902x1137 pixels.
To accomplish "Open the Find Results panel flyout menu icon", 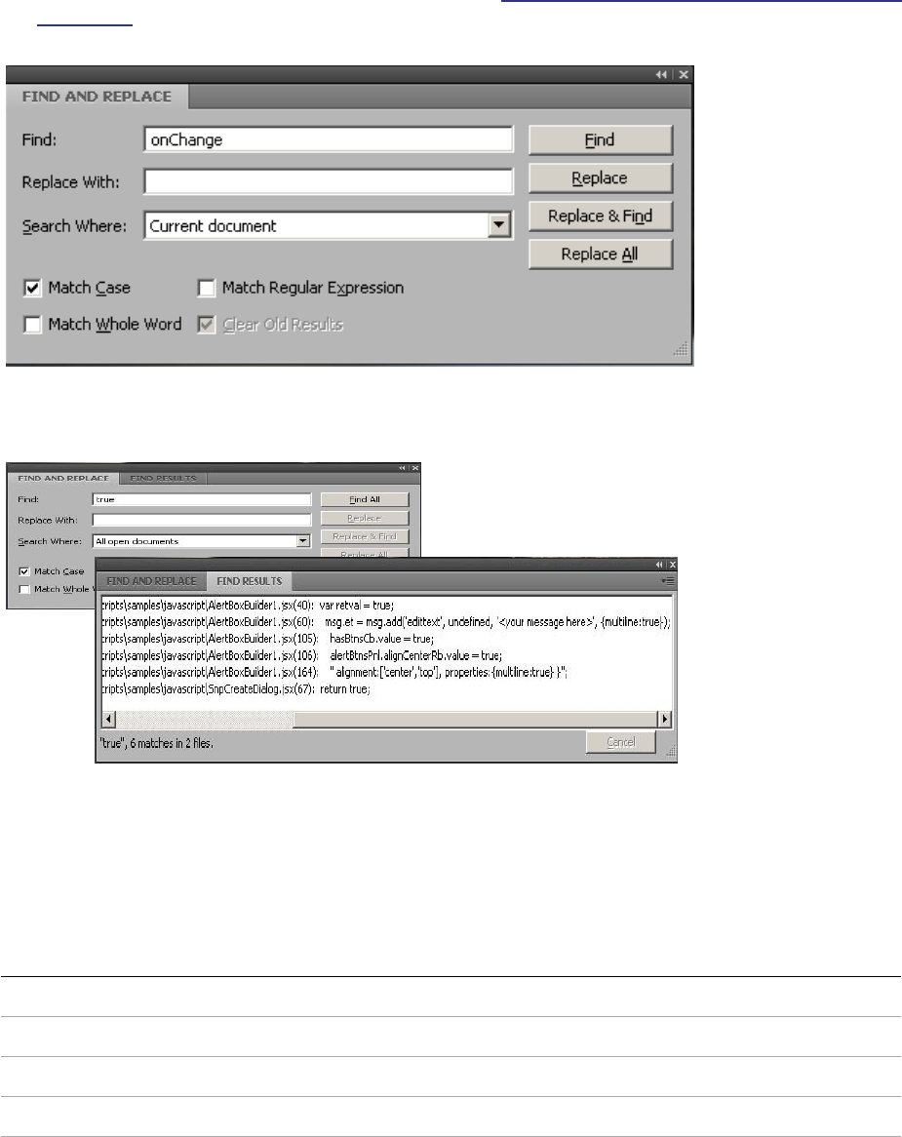I will pyautogui.click(x=668, y=581).
